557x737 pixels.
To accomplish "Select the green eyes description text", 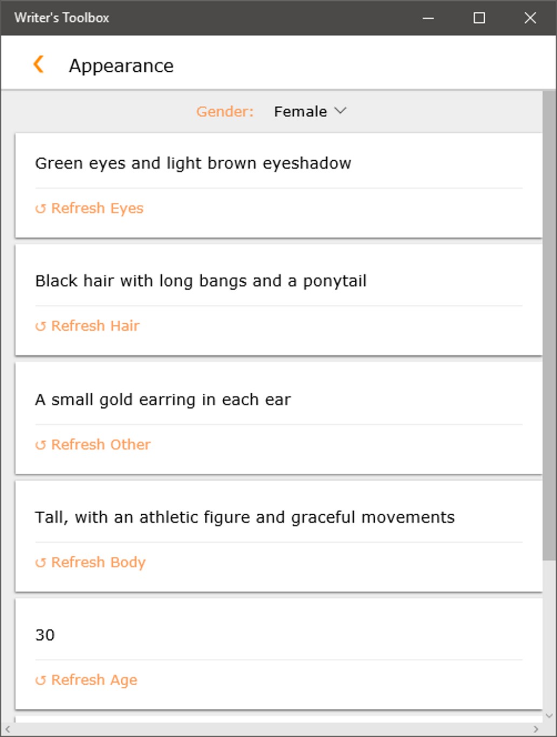I will click(193, 163).
